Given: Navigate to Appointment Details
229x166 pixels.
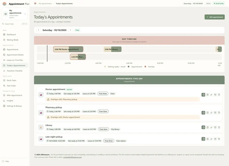Looking at the screenshot, I should point(15,55).
